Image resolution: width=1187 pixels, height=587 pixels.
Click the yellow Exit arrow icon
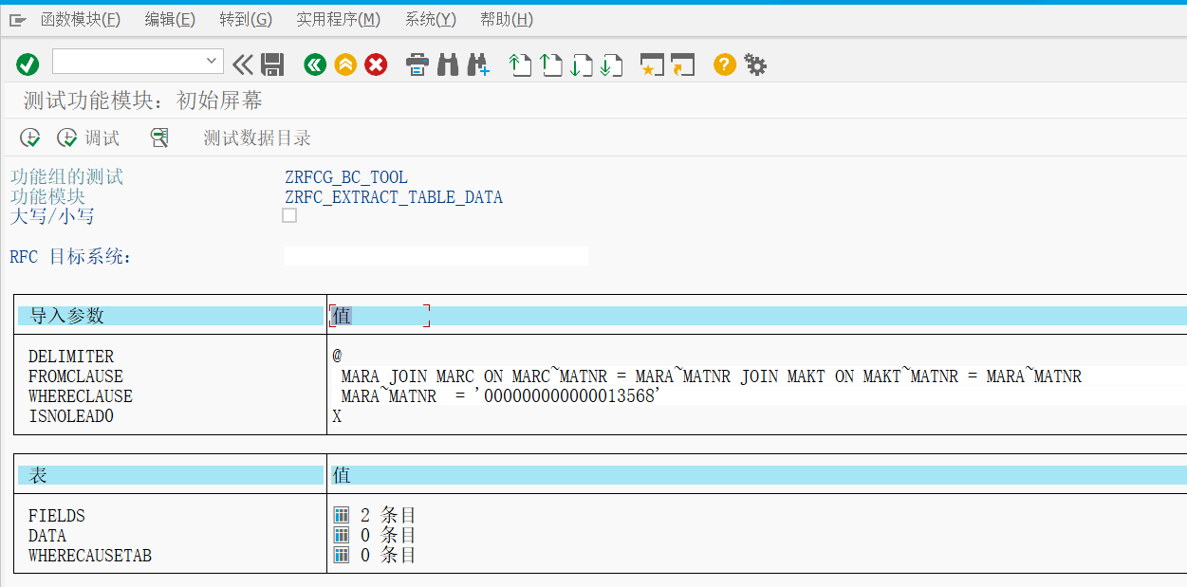point(344,64)
